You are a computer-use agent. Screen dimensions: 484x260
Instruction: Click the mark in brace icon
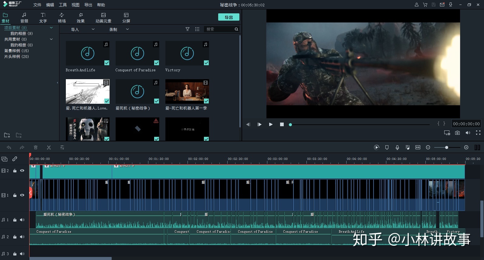[438, 123]
